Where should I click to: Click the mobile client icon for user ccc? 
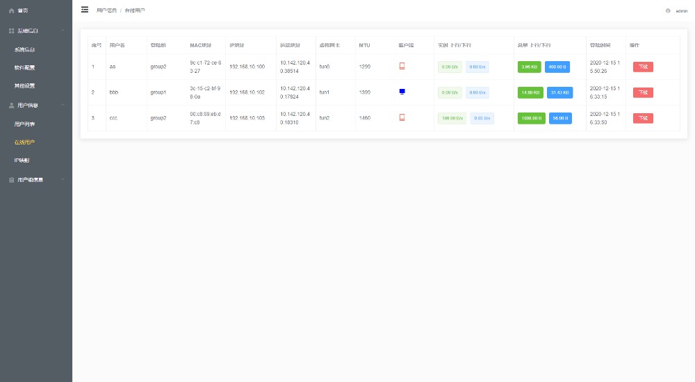click(x=402, y=117)
